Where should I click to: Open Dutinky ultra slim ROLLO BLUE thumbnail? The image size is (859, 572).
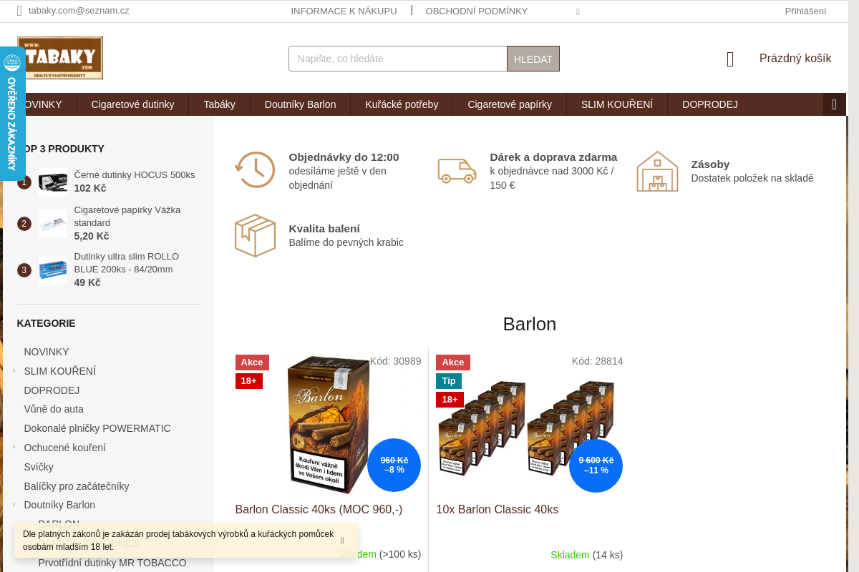point(53,270)
